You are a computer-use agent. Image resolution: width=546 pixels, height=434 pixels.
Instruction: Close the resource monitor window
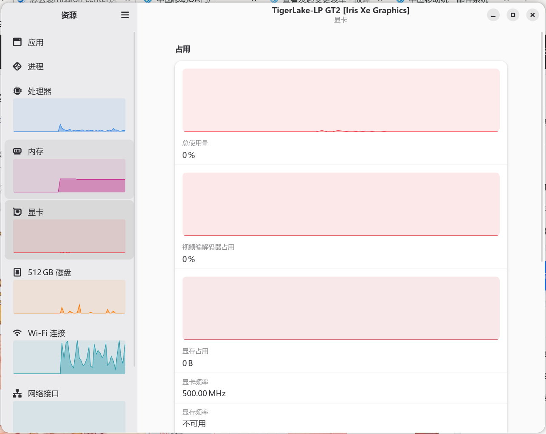pos(532,15)
